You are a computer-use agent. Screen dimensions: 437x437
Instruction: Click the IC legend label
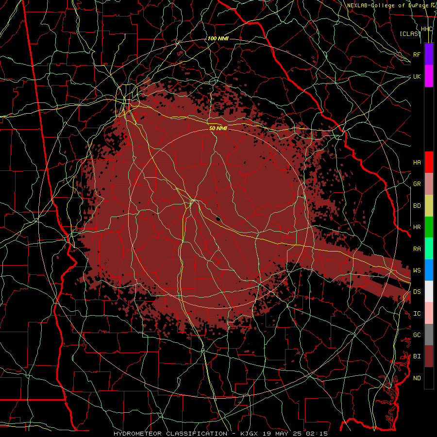click(417, 314)
